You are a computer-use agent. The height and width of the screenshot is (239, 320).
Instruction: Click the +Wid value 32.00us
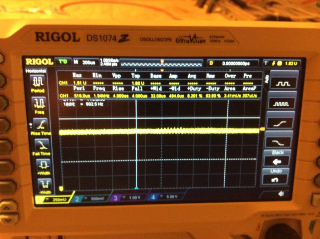pos(158,96)
